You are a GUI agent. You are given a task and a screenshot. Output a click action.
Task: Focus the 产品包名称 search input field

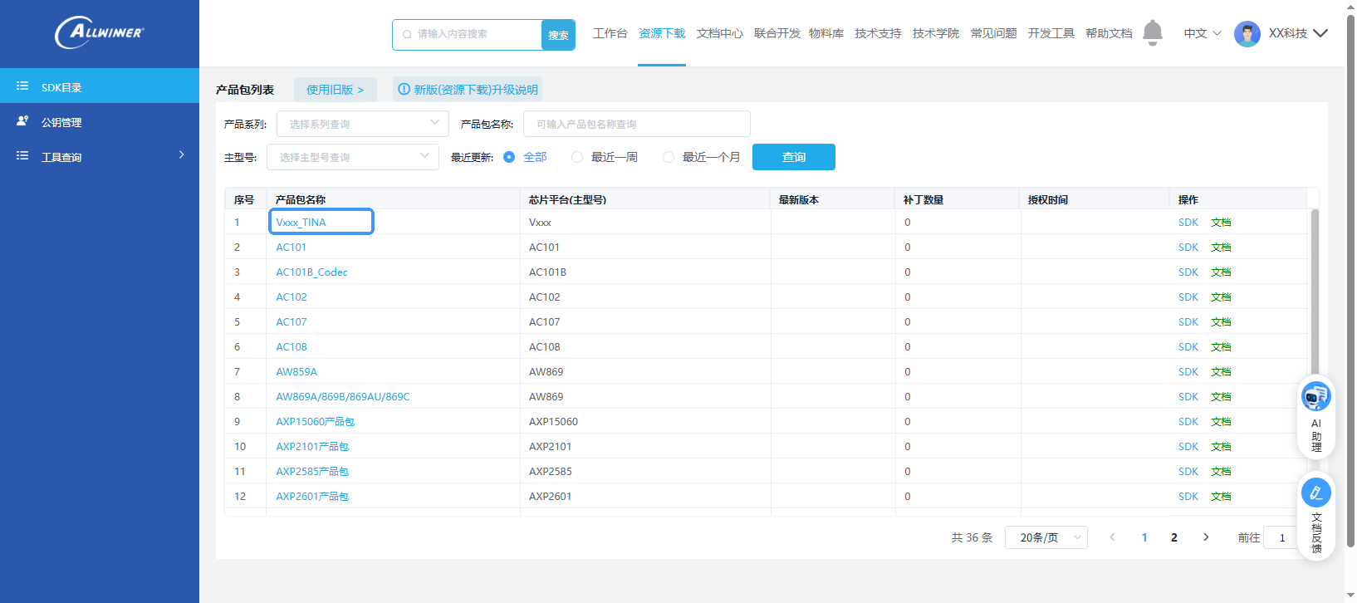[x=636, y=124]
